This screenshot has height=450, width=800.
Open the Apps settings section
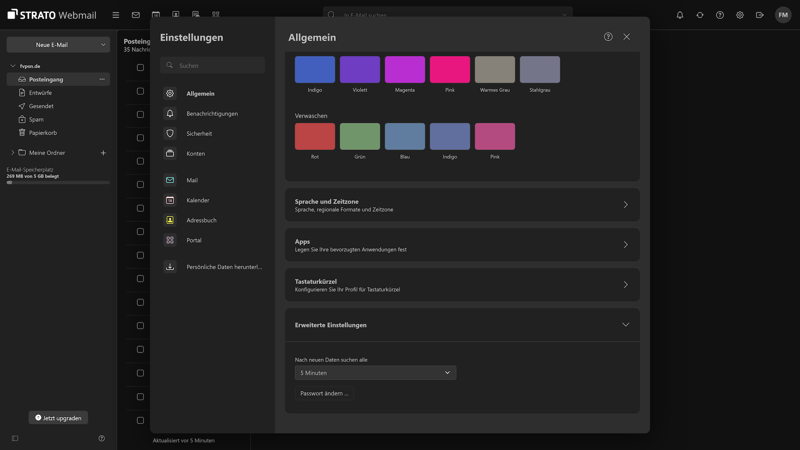462,245
